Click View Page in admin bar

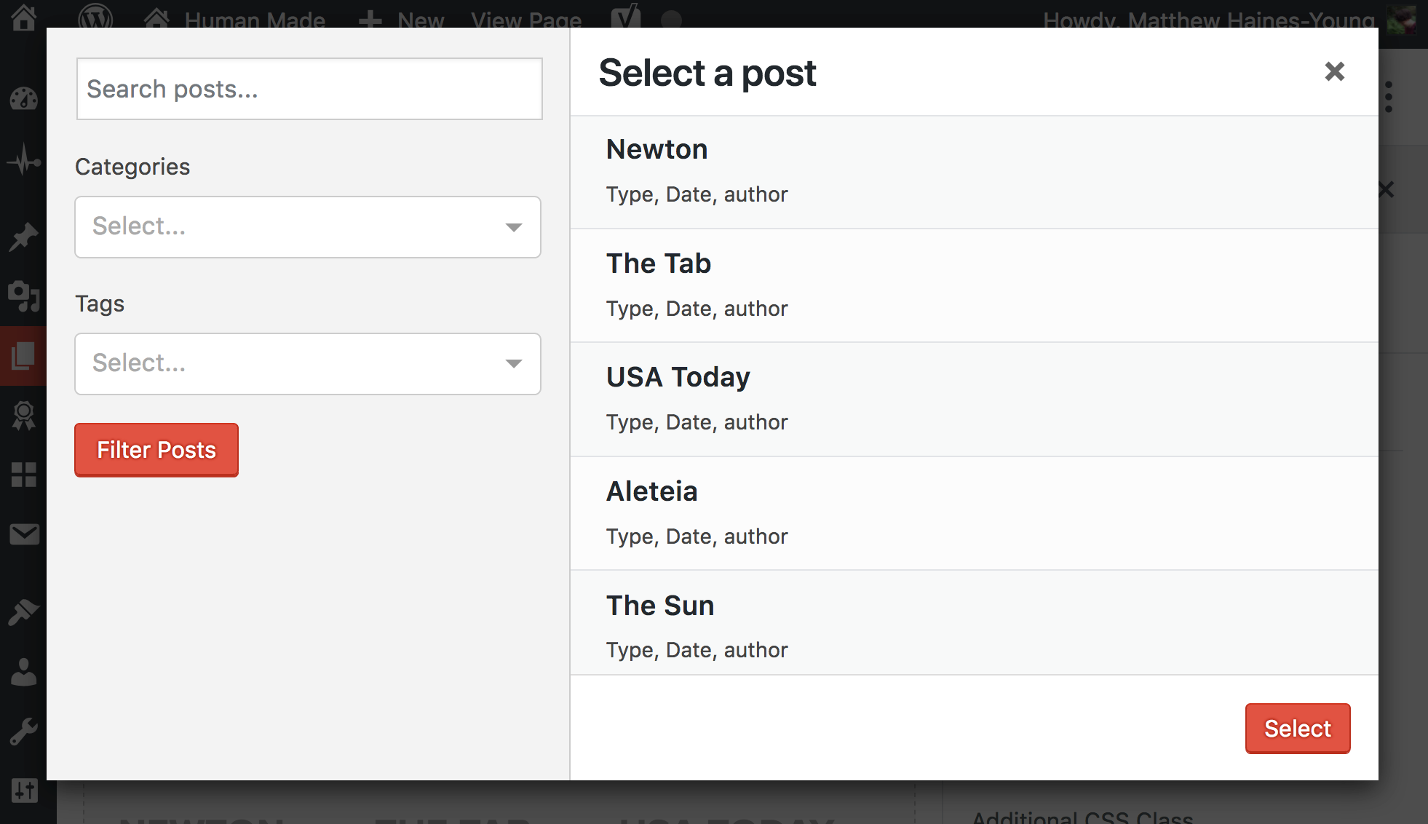tap(526, 19)
